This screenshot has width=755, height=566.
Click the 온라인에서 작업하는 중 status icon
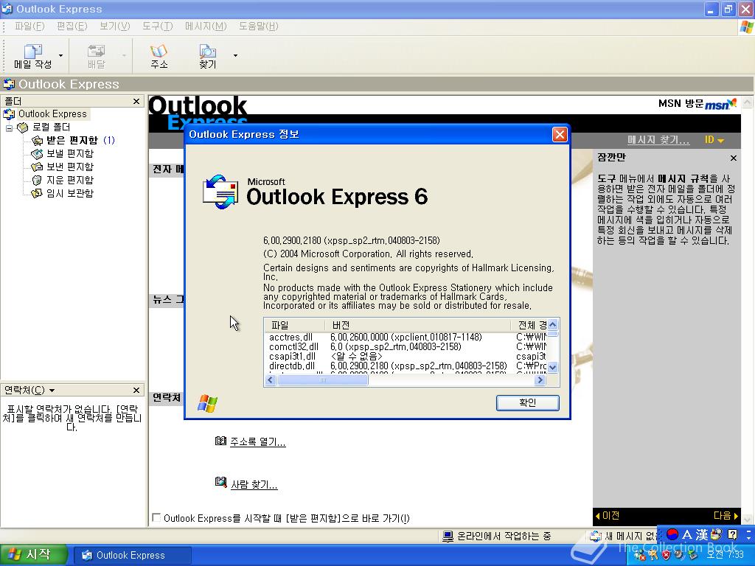click(448, 537)
